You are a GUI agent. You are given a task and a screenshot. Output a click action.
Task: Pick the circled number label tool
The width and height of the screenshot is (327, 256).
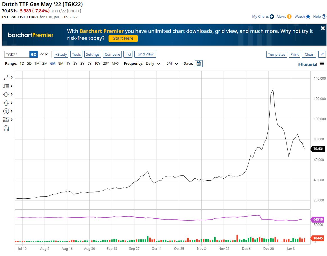(6, 111)
